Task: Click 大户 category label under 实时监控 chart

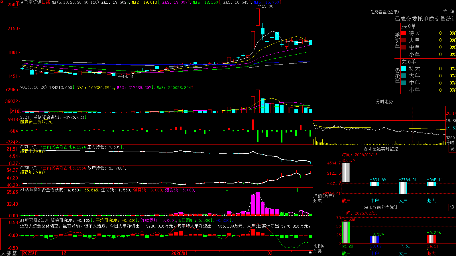Action: coord(403,201)
